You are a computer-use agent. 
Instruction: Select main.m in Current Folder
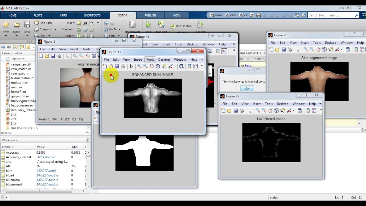pyautogui.click(x=16, y=87)
